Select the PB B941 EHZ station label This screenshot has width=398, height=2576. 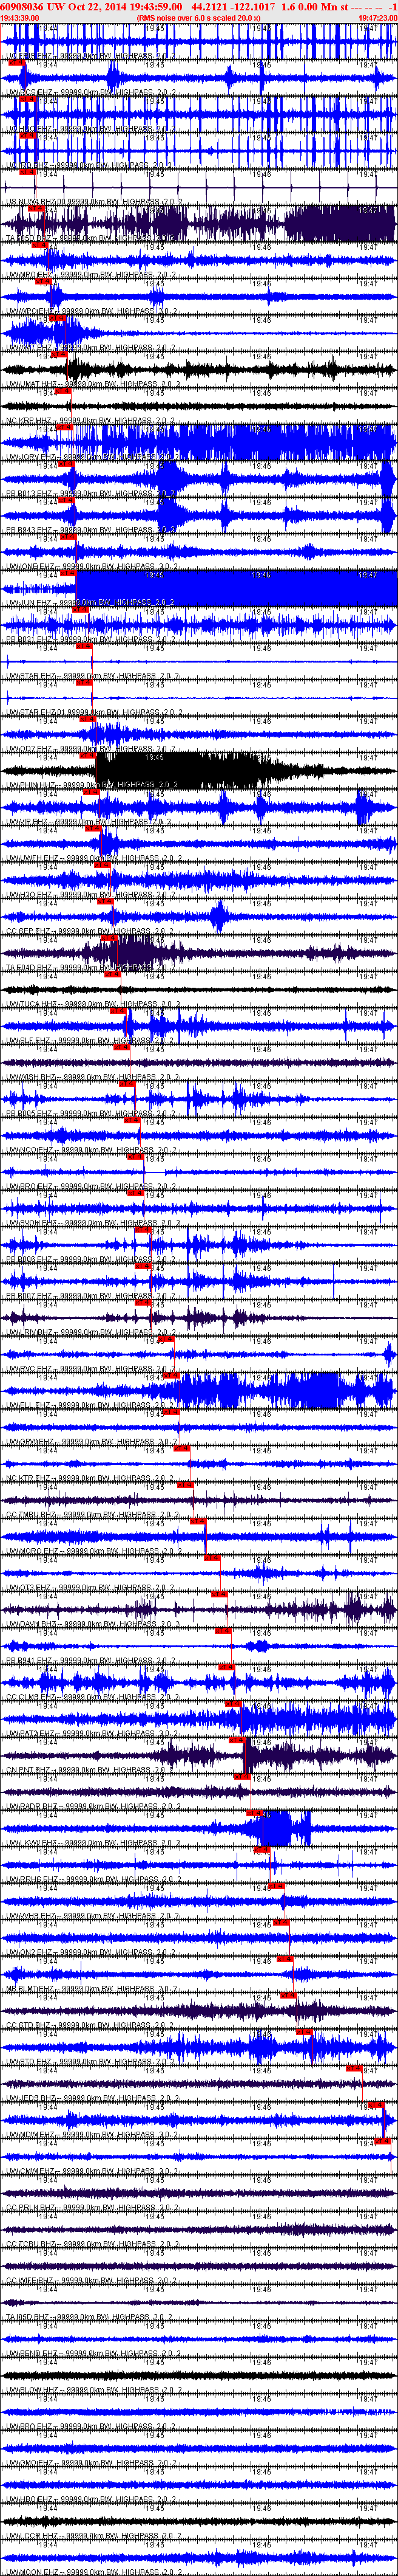pos(91,1661)
